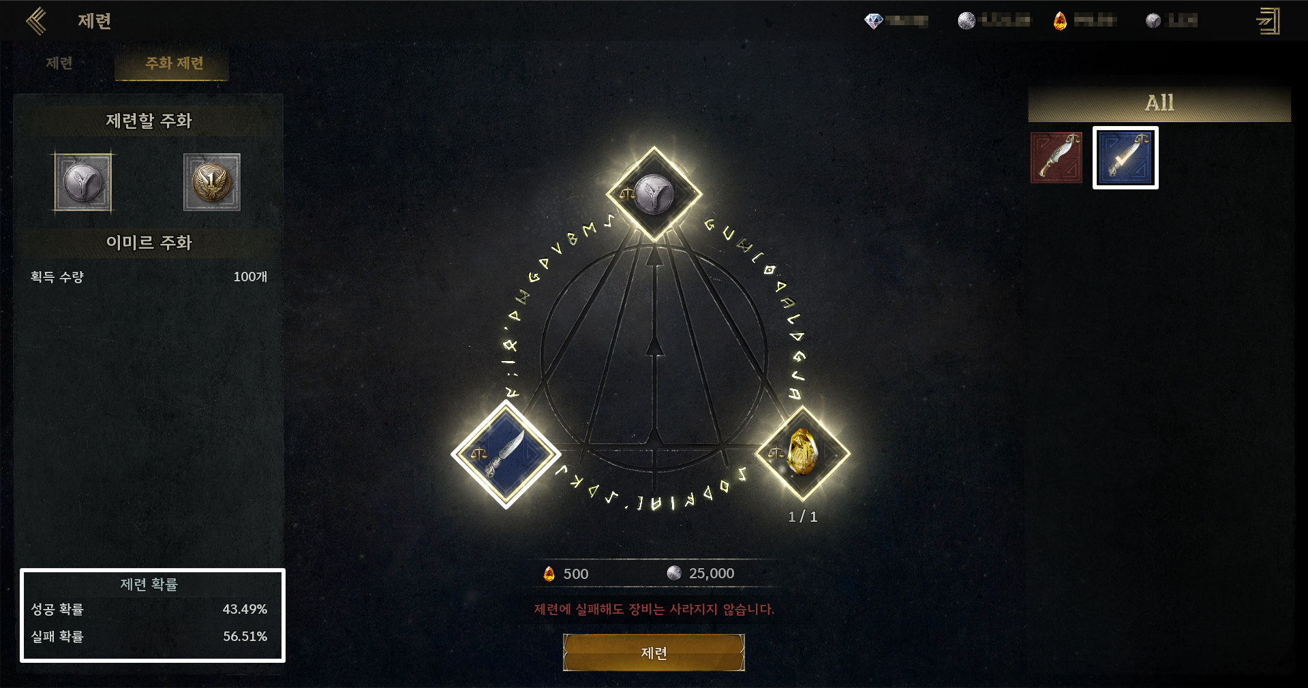Click the 제련 확률 panel
The image size is (1308, 688).
tap(152, 615)
